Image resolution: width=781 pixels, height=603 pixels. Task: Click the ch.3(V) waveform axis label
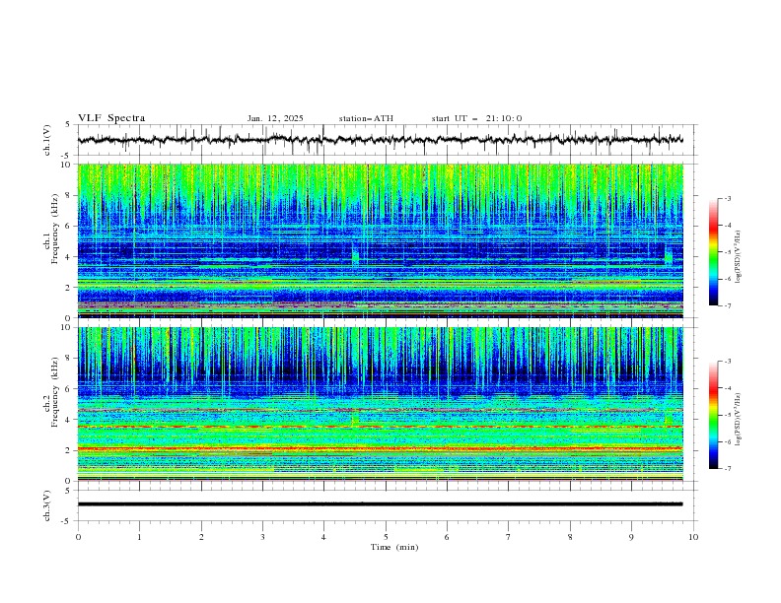pos(47,505)
